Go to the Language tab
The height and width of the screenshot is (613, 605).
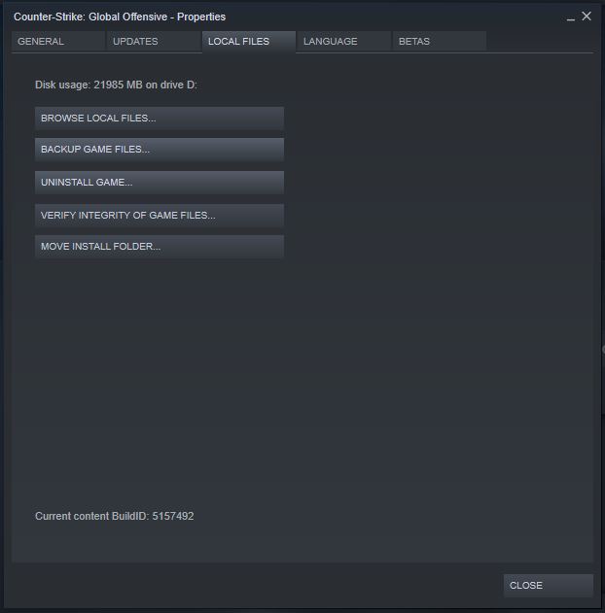point(344,42)
